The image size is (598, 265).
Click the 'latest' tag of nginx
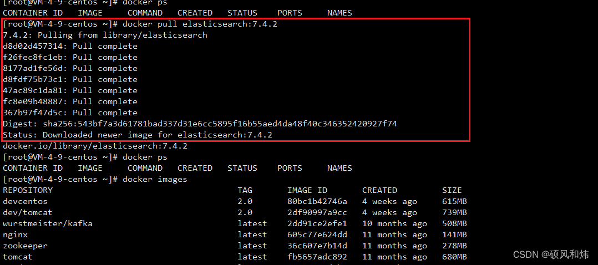click(x=252, y=234)
